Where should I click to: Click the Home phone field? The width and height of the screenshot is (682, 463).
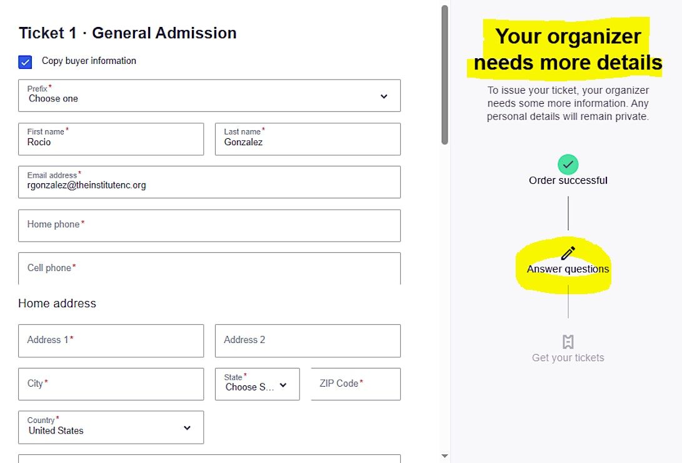coord(209,225)
